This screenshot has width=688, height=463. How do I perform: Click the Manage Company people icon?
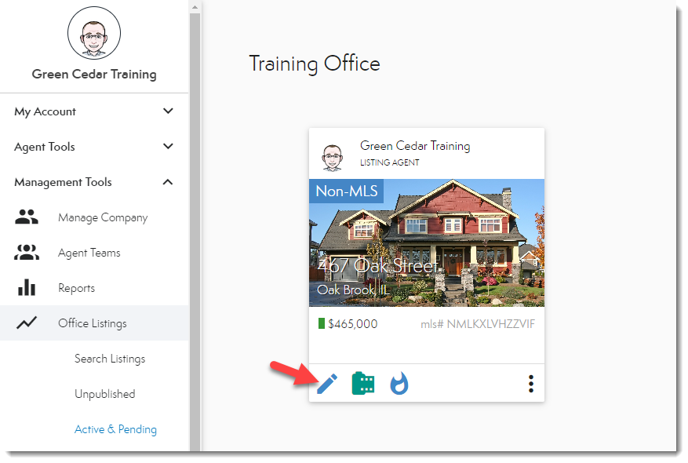coord(27,217)
